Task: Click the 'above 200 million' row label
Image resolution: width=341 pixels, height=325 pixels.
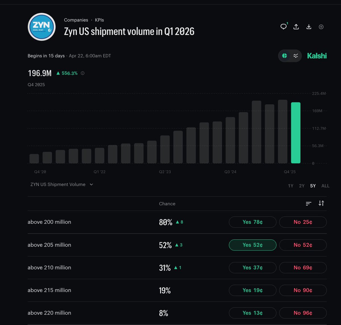Action: 49,222
